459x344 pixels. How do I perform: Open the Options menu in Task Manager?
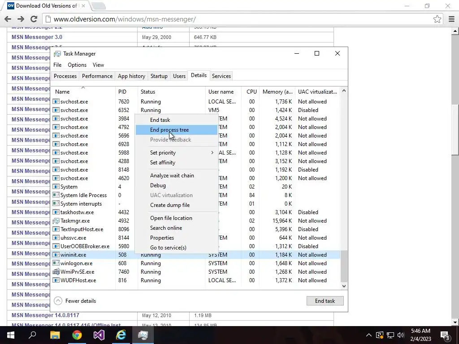pos(77,65)
